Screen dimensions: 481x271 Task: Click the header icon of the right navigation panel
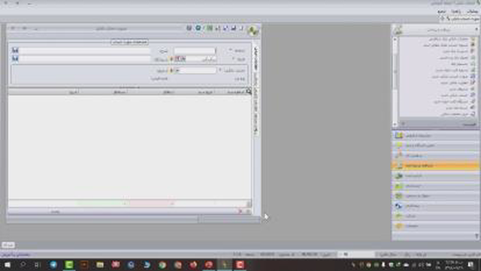(398, 30)
